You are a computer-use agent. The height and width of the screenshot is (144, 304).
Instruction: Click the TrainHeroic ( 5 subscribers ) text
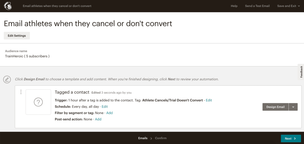coord(27,56)
